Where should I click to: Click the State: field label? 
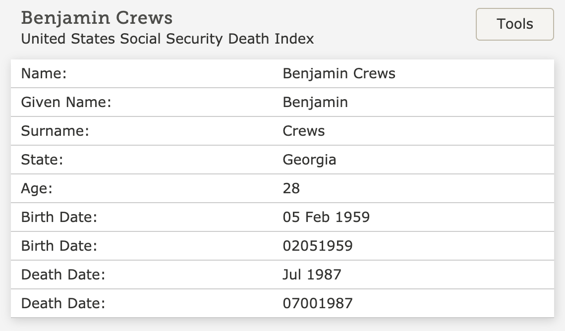(x=42, y=160)
